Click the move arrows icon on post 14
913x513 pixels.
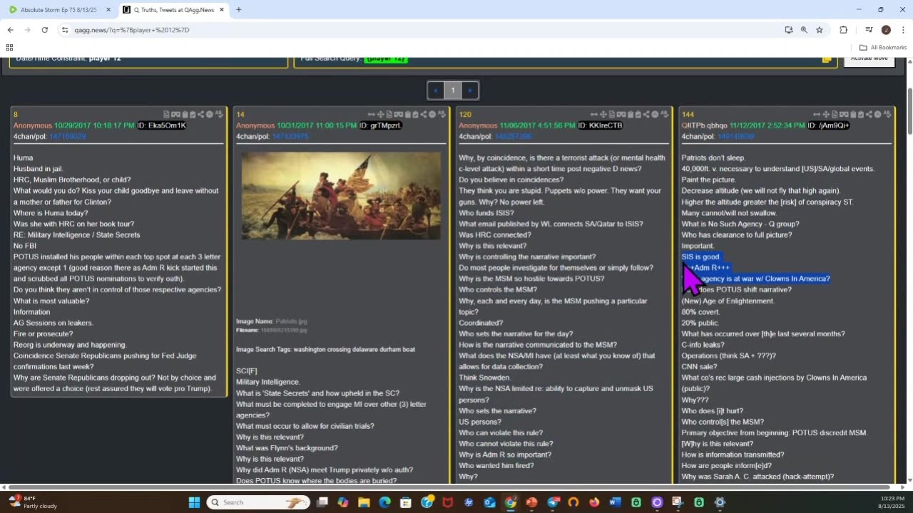pyautogui.click(x=380, y=114)
